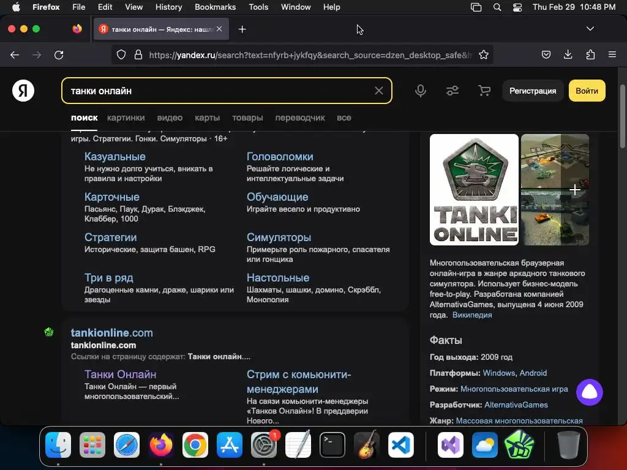Open the Головоломки link

(279, 157)
